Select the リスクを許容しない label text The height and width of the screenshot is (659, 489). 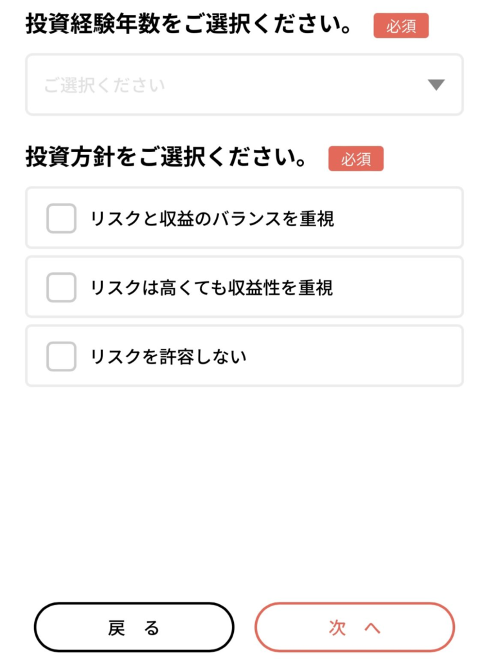coord(169,357)
